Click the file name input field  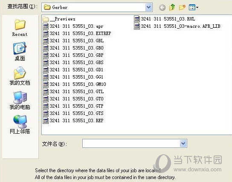pyautogui.click(x=131, y=143)
